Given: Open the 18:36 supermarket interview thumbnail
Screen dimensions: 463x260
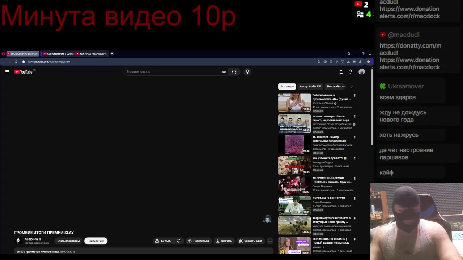Looking at the screenshot, I should [294, 103].
